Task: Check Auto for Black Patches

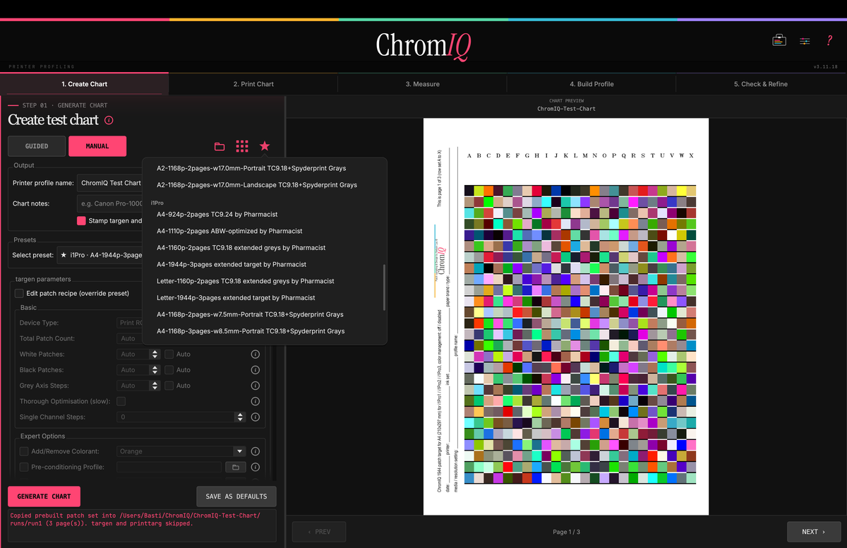Action: (x=169, y=369)
